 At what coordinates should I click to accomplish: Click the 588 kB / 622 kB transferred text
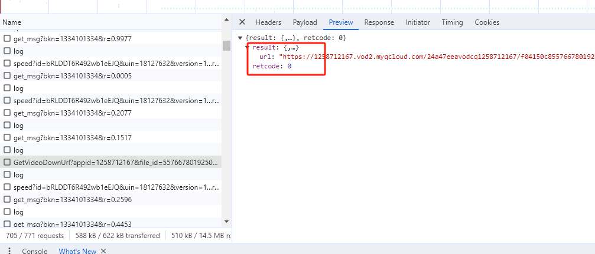(x=118, y=236)
